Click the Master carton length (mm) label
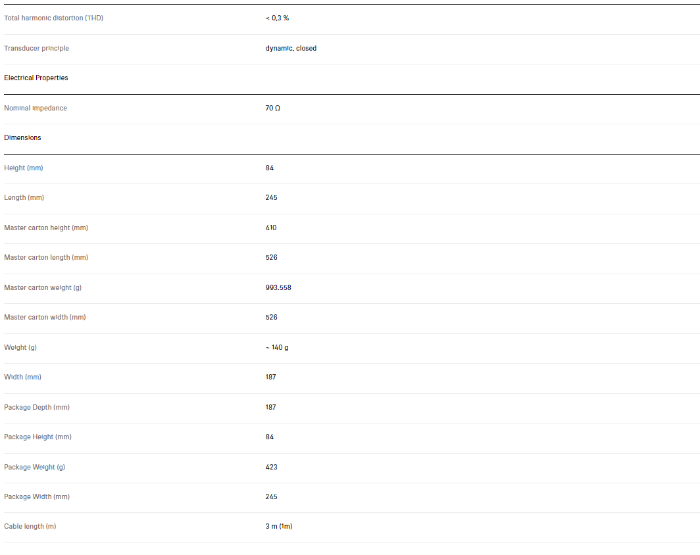Screen dimensions: 700x555 [46, 257]
